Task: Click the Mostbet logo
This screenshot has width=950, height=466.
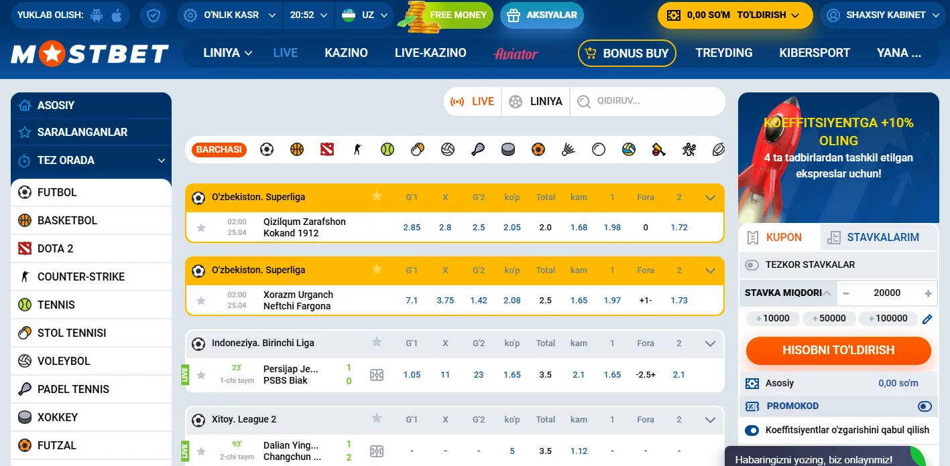Action: pos(90,54)
